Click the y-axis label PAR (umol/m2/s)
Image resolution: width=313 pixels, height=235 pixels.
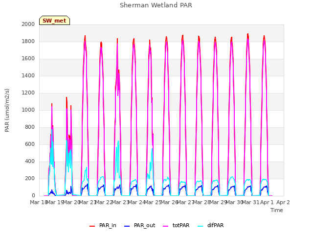[x=7, y=110]
